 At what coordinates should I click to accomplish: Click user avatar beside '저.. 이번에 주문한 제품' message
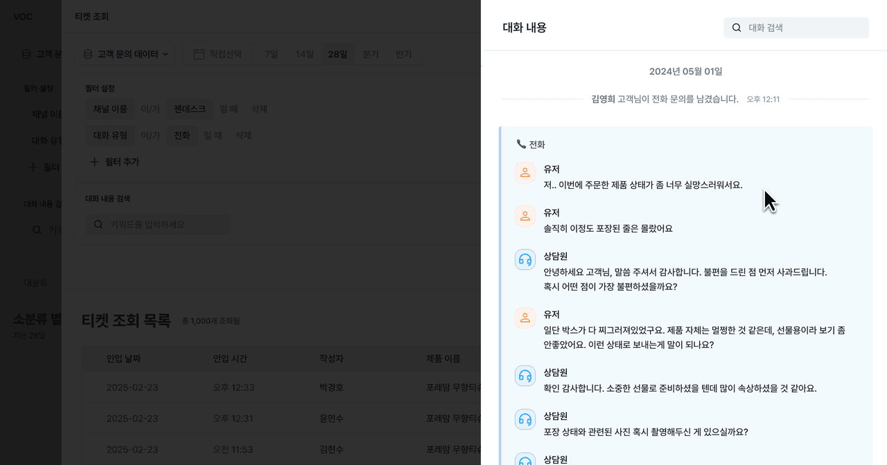525,172
